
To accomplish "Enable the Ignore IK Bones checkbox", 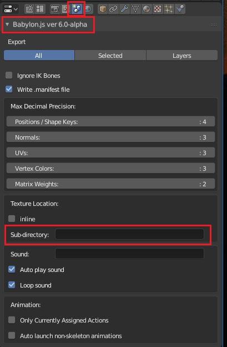I will click(9, 75).
